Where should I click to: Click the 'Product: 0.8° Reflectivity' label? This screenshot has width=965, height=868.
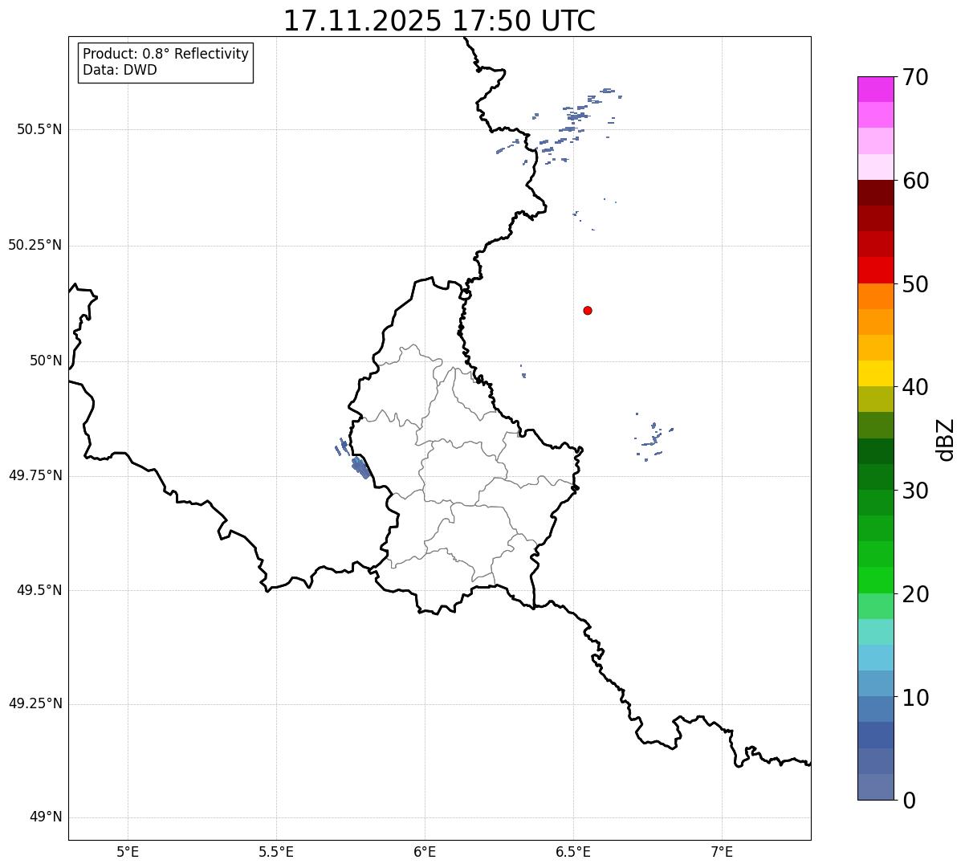pos(166,54)
